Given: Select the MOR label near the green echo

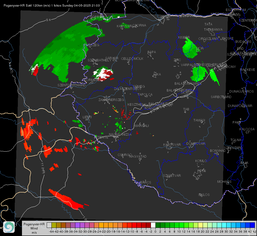Looking at the screenshot, I should [200, 49].
